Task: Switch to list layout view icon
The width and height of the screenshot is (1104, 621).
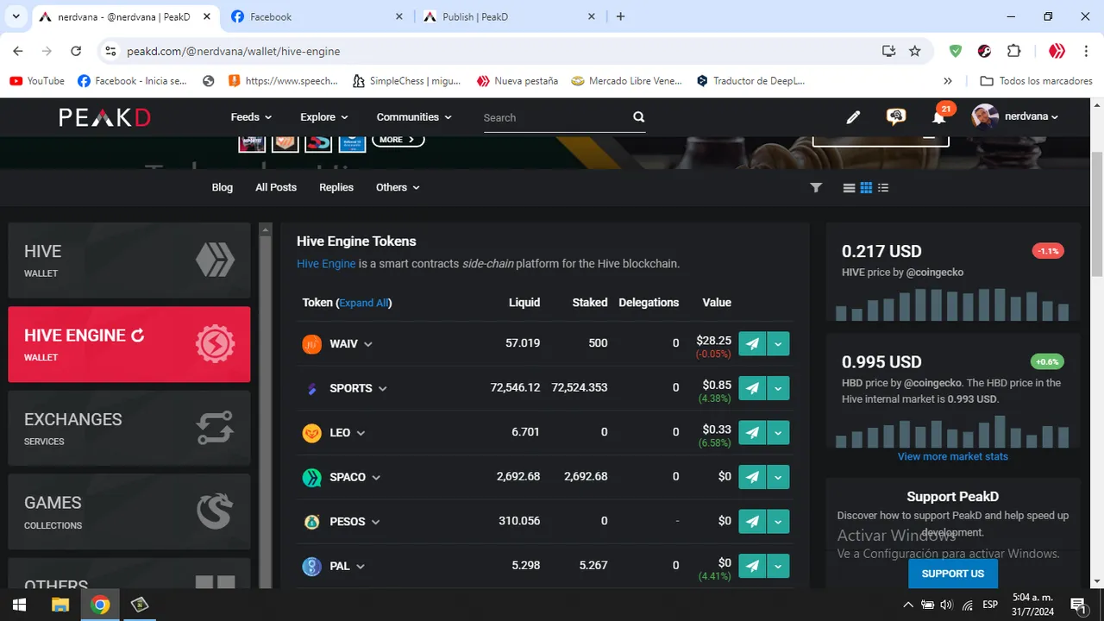Action: click(x=850, y=187)
